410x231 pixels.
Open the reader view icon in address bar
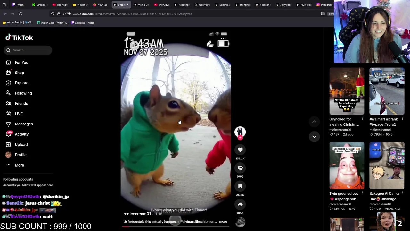(323, 14)
